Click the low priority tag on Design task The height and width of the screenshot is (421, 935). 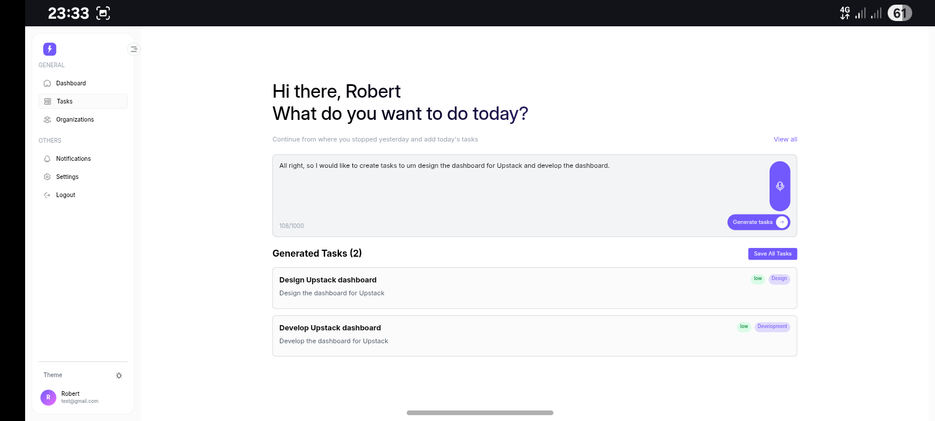pyautogui.click(x=758, y=279)
